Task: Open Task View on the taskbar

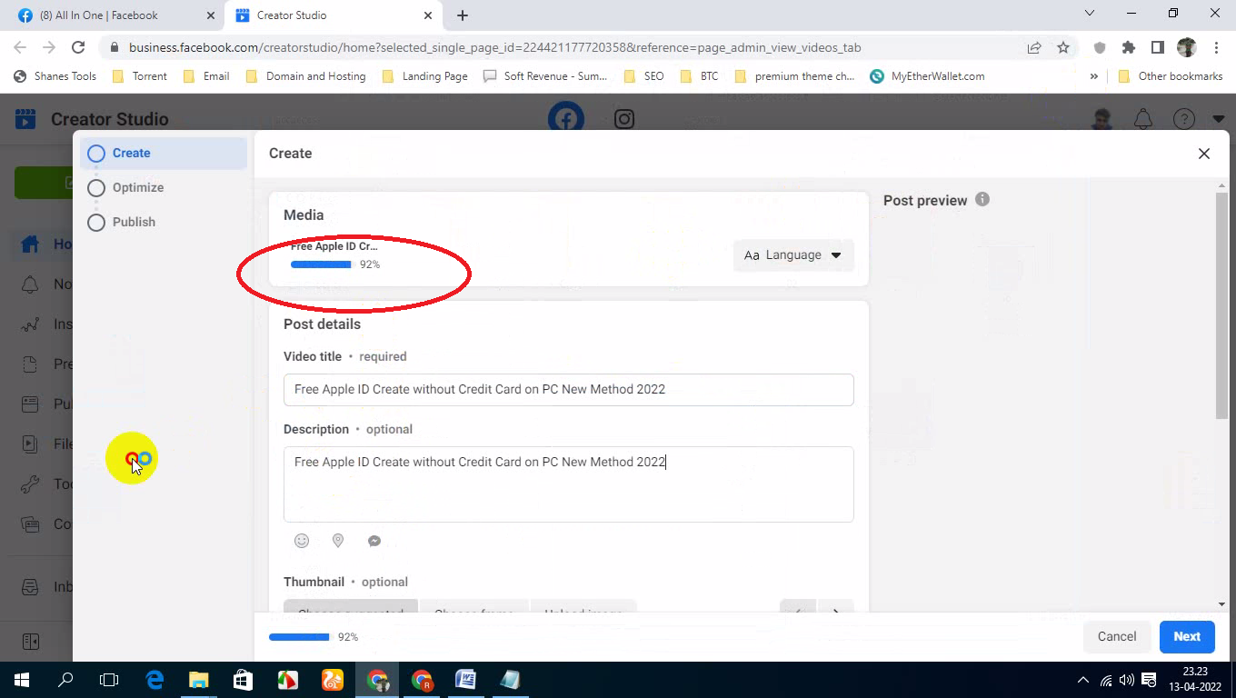Action: pyautogui.click(x=109, y=680)
